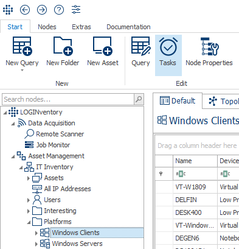239x249 pixels.
Task: Open the Tasks alarm clock button
Action: point(168,55)
